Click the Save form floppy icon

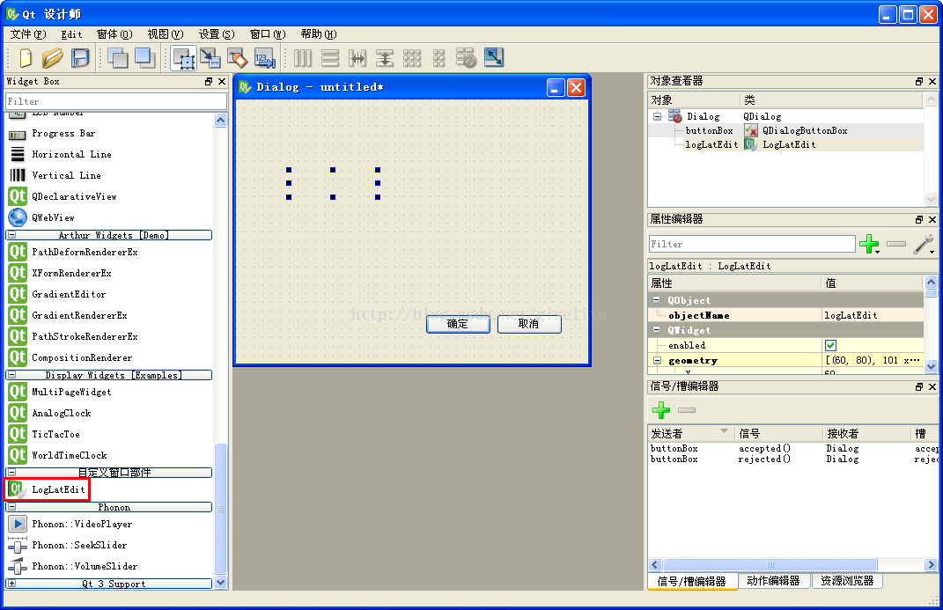(x=80, y=58)
